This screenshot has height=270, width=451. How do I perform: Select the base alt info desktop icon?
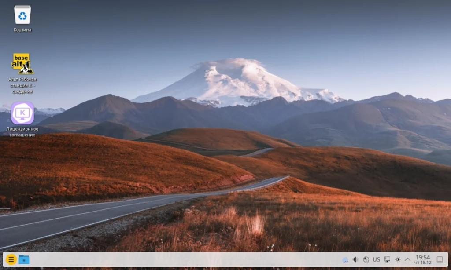click(x=22, y=63)
